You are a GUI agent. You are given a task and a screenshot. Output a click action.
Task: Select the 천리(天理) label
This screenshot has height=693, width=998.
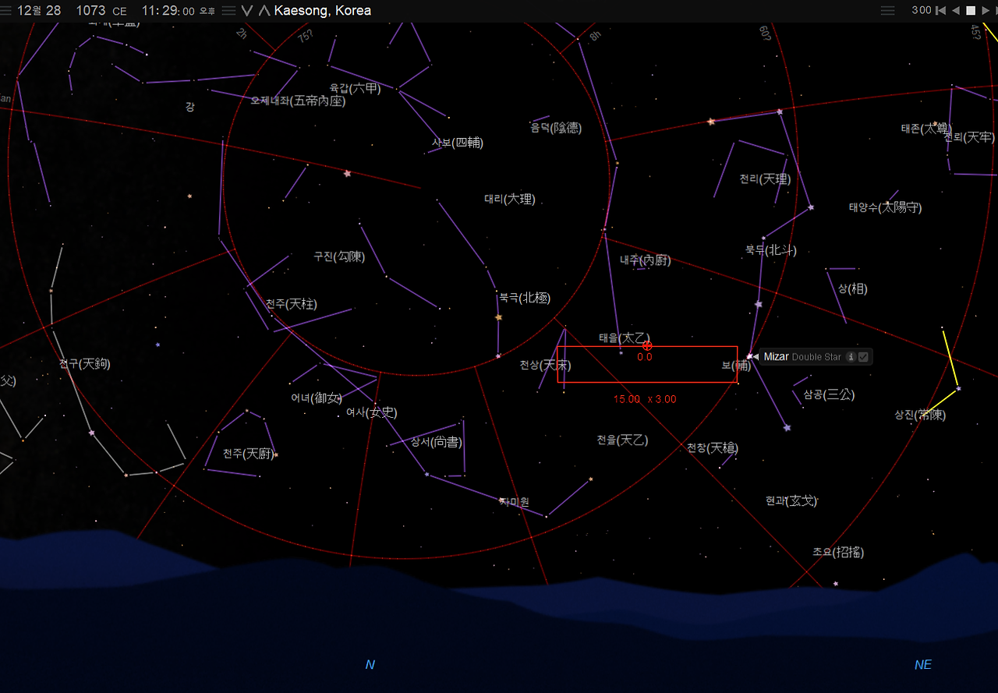[765, 179]
